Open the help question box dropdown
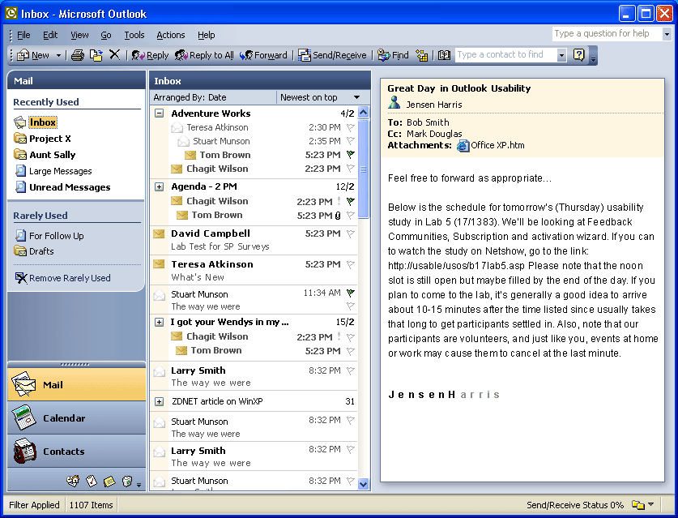This screenshot has height=518, width=678. (667, 34)
